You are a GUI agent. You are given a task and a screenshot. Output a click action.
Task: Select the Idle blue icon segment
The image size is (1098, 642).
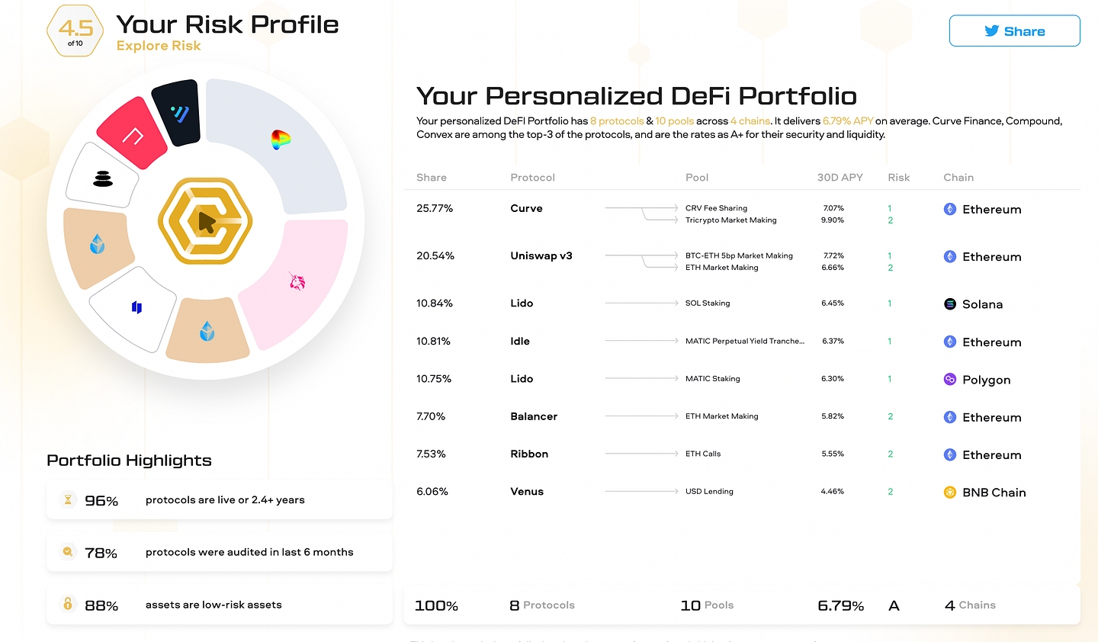[137, 307]
